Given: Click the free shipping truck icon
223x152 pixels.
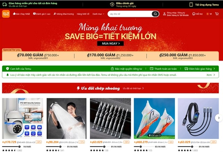Looking at the screenshot, I should [5, 5].
